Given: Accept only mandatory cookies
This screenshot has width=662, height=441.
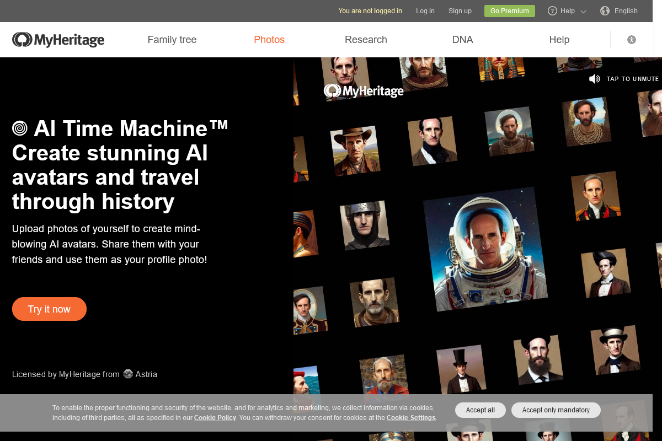Looking at the screenshot, I should pyautogui.click(x=556, y=410).
